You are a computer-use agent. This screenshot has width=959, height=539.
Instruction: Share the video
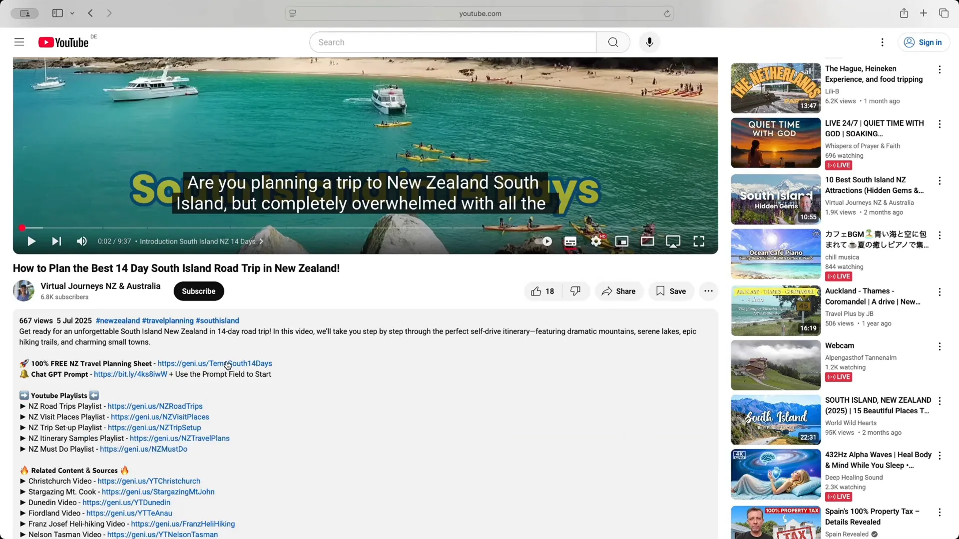[x=618, y=291]
